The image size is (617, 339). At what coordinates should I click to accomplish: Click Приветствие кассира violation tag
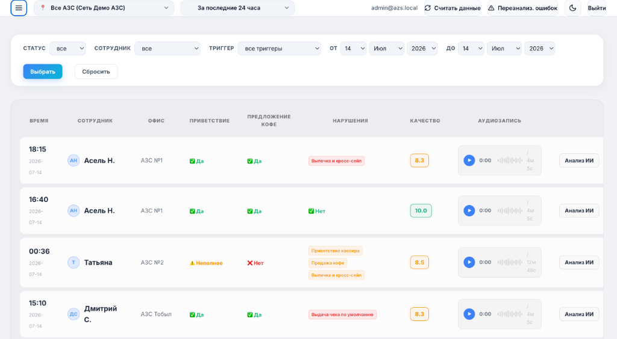tap(335, 251)
